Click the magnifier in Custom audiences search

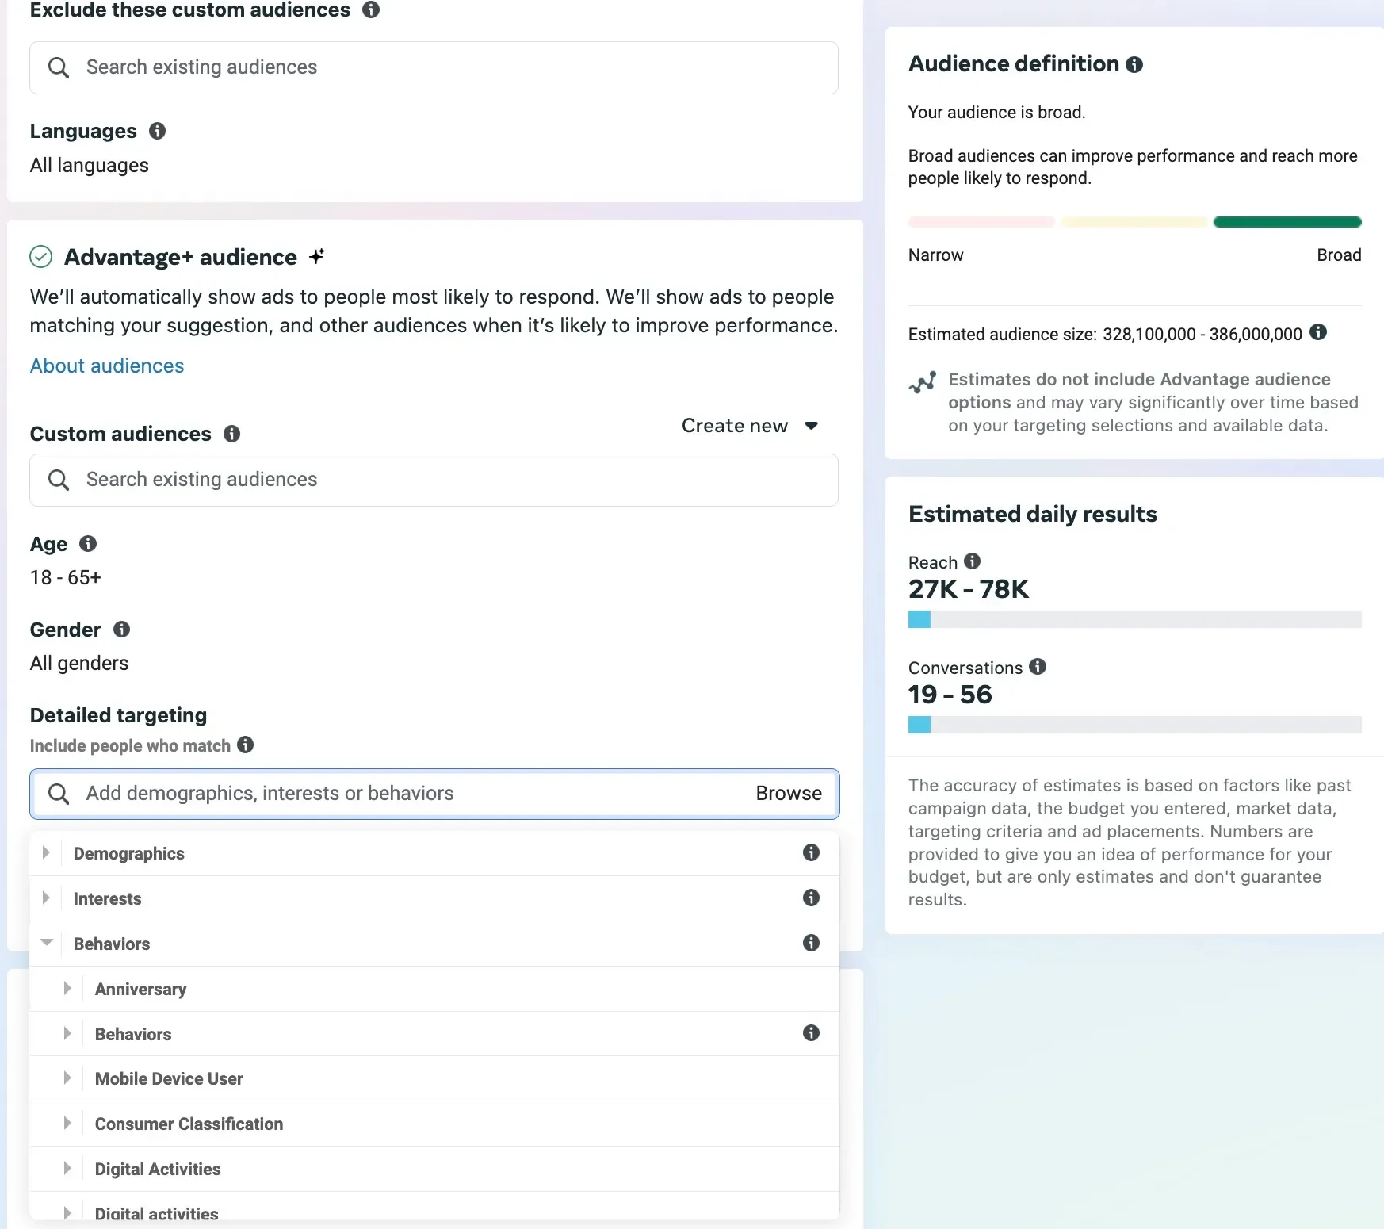pyautogui.click(x=59, y=480)
